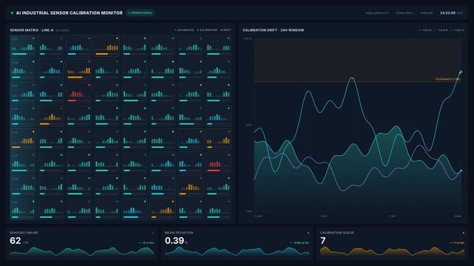Click the region plant-eu-2 header label
The image size is (474, 266).
(376, 13)
